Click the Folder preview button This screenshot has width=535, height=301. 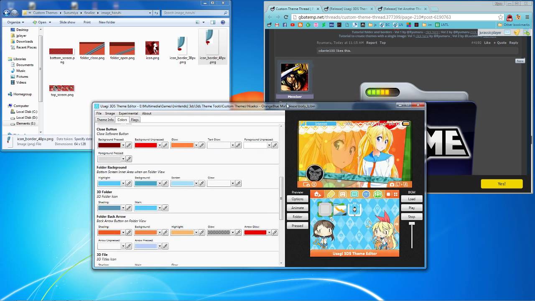pyautogui.click(x=298, y=217)
